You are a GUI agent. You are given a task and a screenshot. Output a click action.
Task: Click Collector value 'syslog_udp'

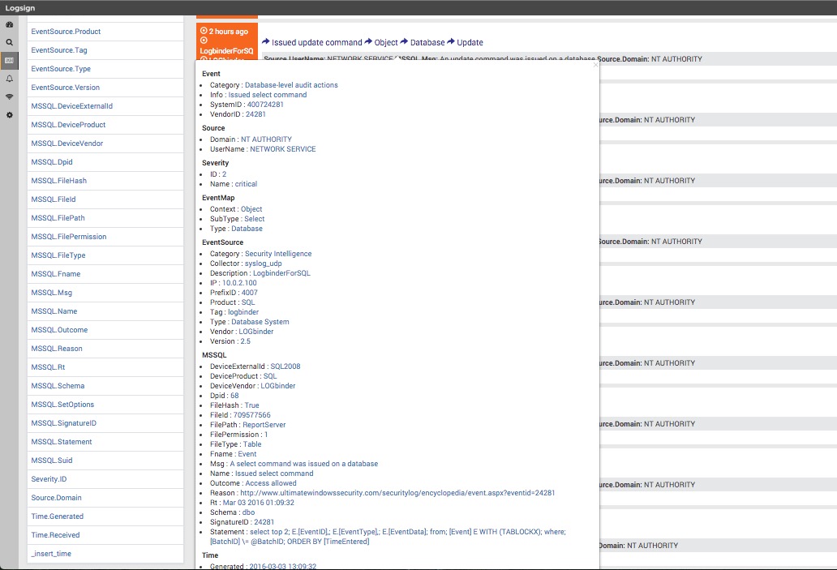click(263, 264)
